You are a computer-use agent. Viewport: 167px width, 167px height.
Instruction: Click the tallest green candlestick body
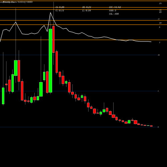pyautogui.click(x=50, y=60)
